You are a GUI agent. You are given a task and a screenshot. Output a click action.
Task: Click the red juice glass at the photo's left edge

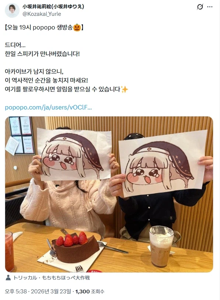point(9,251)
